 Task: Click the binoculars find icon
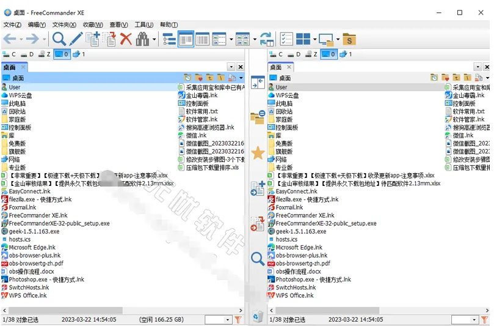click(142, 39)
